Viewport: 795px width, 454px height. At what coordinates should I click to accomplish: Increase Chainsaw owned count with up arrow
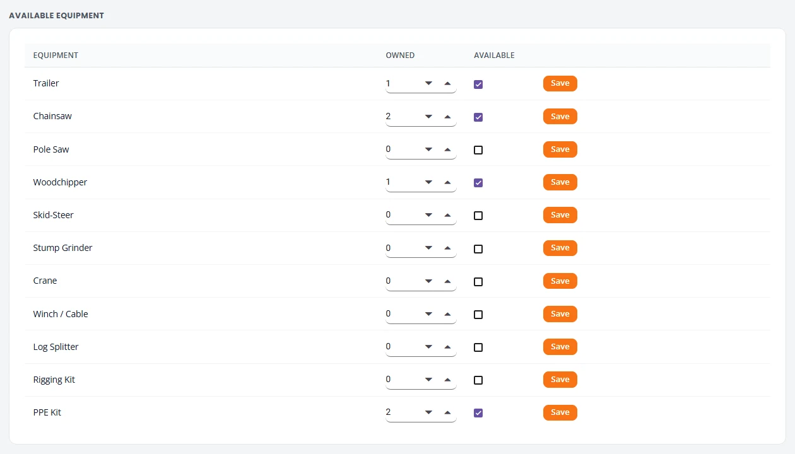447,117
